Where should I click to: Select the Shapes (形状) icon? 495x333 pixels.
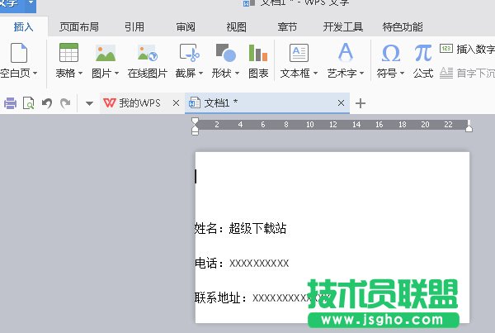click(x=224, y=55)
